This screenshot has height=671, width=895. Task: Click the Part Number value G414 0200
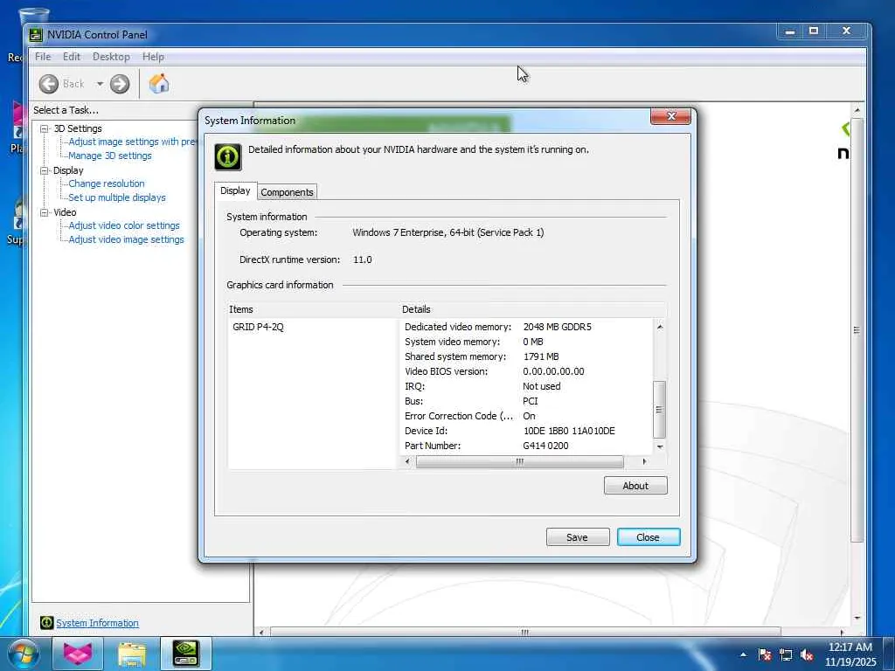click(x=545, y=446)
